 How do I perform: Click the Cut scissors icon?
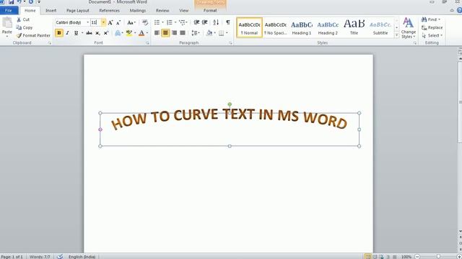pos(19,19)
